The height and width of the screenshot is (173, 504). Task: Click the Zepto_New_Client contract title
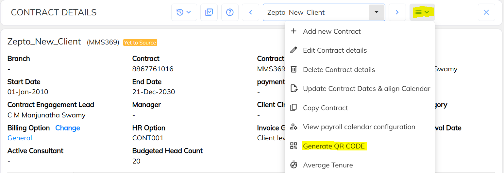(44, 42)
